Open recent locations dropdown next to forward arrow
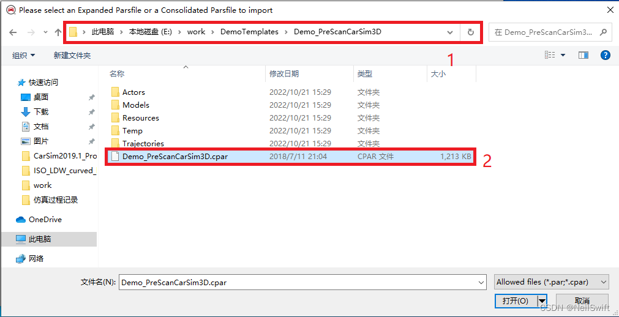This screenshot has height=317, width=619. pyautogui.click(x=45, y=32)
